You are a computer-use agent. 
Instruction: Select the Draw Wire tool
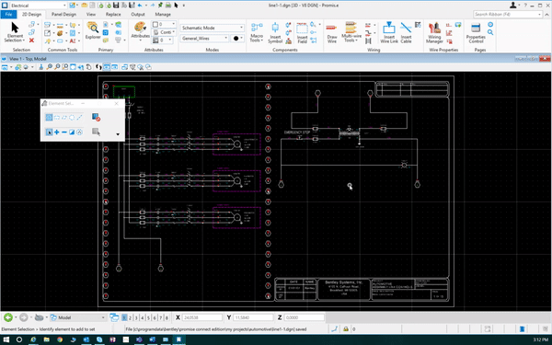[331, 32]
